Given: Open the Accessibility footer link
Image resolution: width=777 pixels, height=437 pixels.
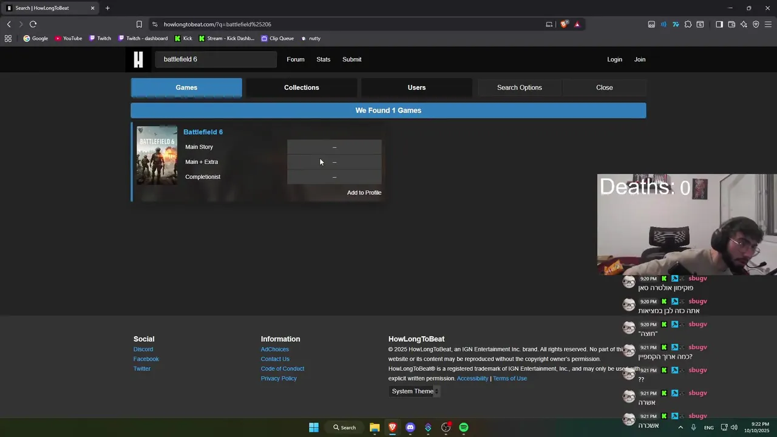Looking at the screenshot, I should tap(472, 379).
